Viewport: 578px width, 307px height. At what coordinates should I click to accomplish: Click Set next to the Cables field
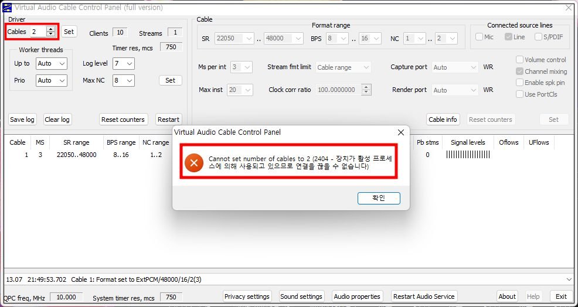pos(69,32)
